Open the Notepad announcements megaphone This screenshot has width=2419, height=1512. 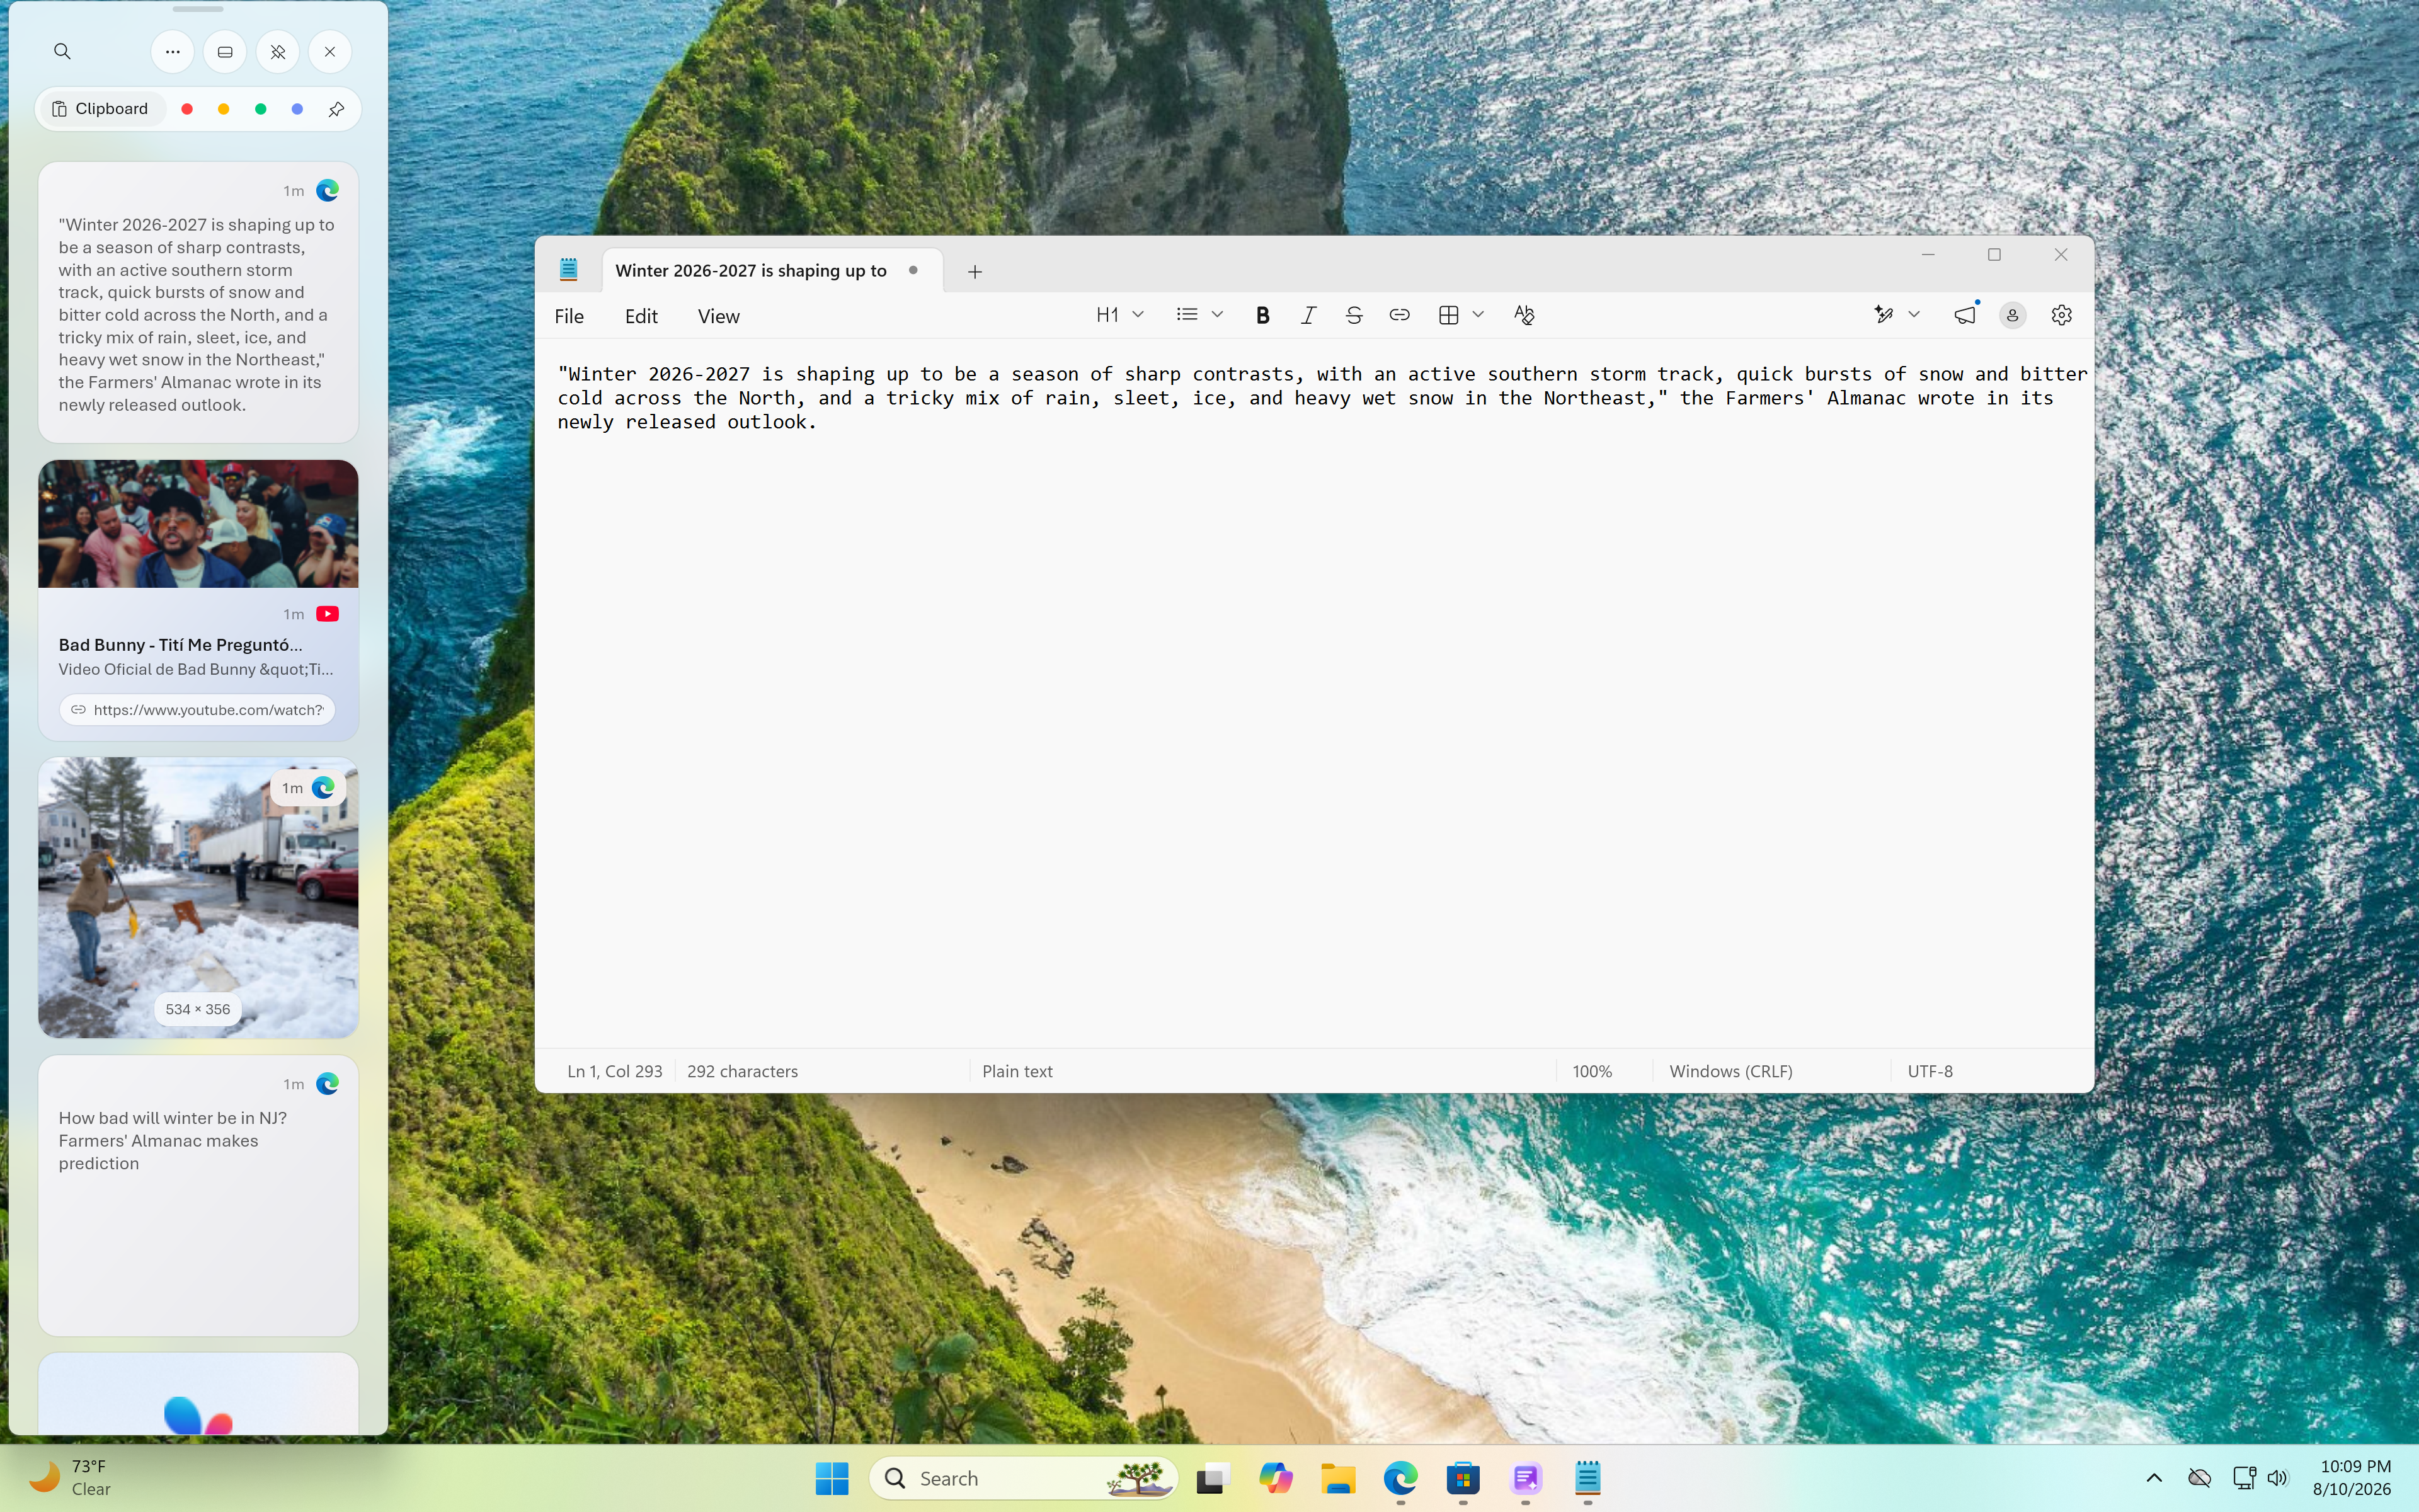tap(1965, 315)
